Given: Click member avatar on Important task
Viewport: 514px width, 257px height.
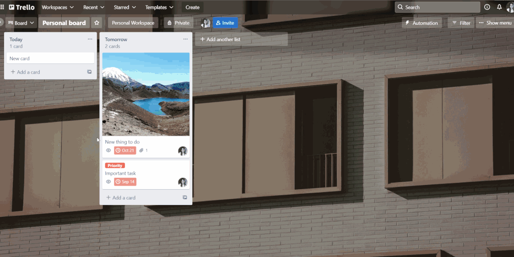Looking at the screenshot, I should click(x=183, y=182).
